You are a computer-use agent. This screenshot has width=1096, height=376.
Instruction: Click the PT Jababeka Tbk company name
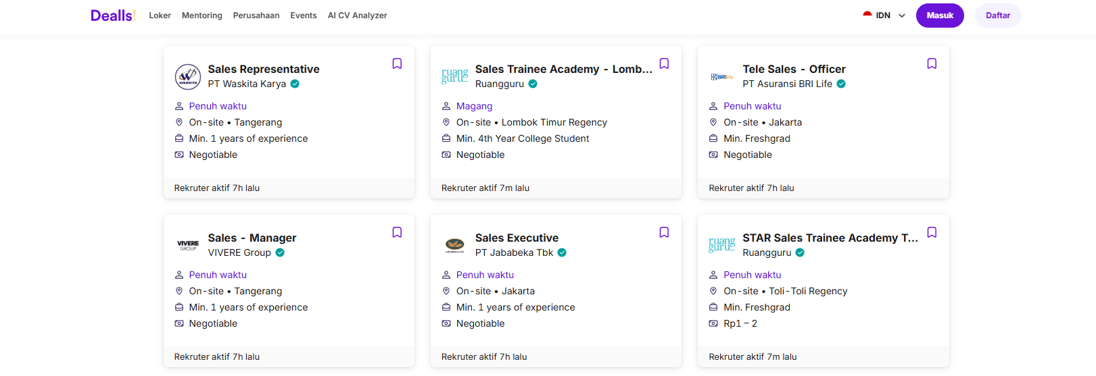(x=515, y=252)
